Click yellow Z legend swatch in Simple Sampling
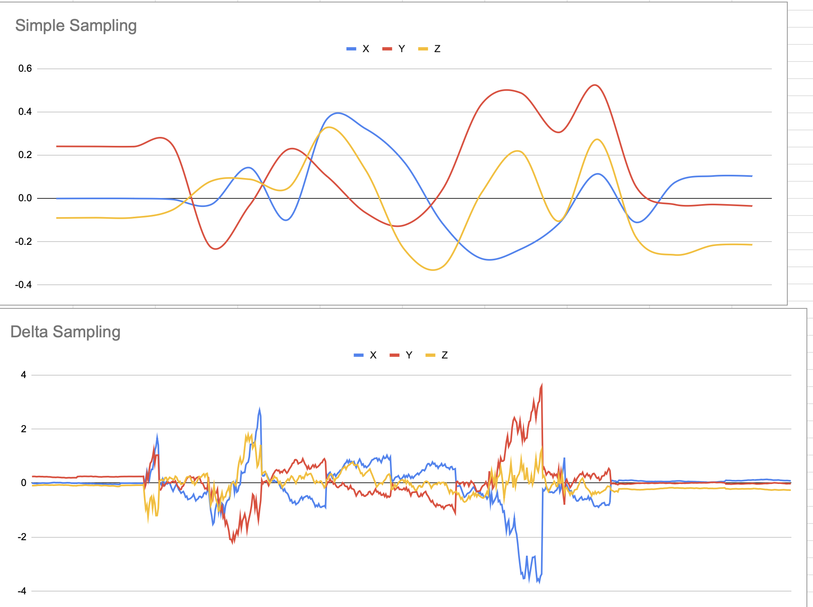The height and width of the screenshot is (607, 813). pos(423,49)
